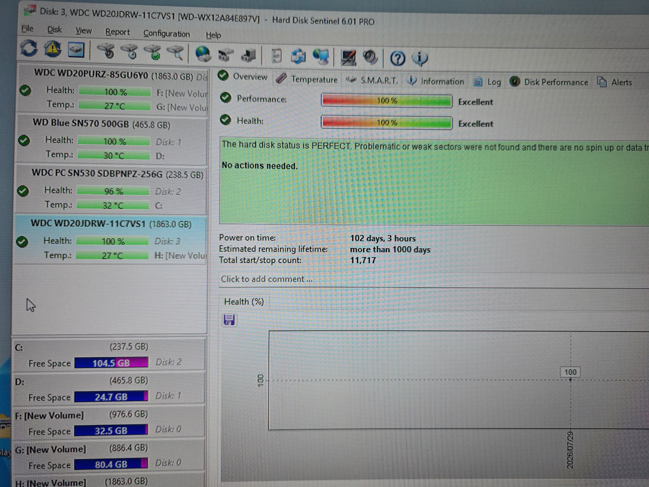
Task: Click the disk with clock toolbar icon
Action: pos(129,52)
